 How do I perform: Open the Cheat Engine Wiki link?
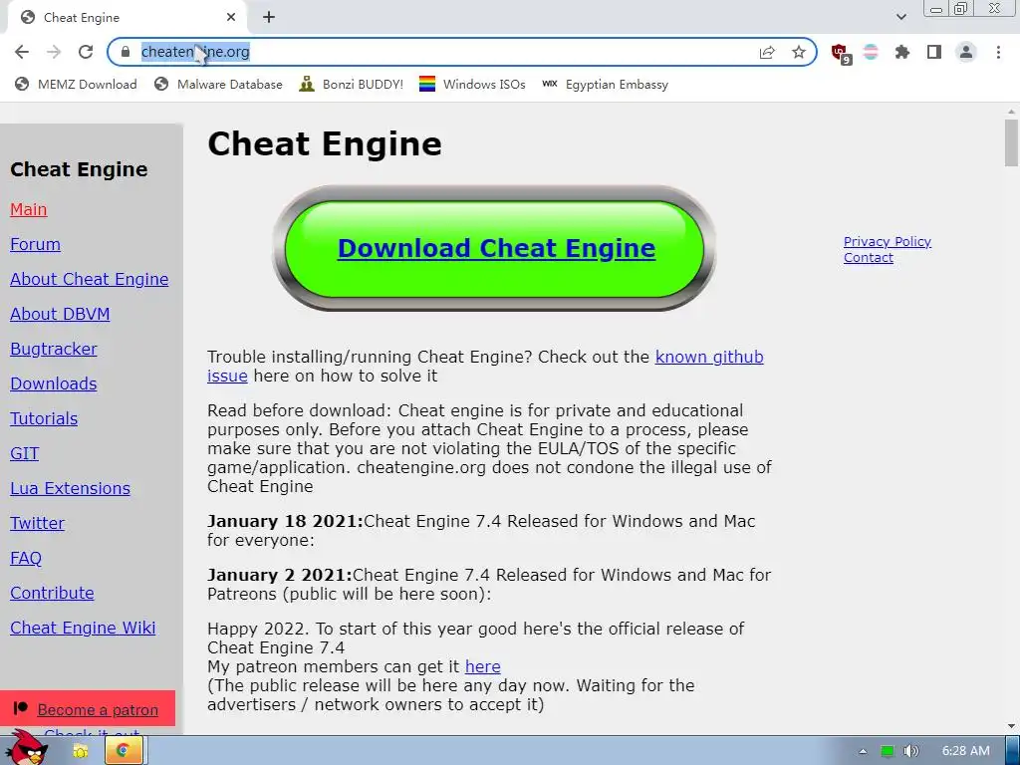tap(83, 628)
